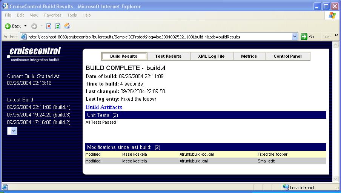Click the '/trunk/build-cc.xml' file cell
Viewport: 341px width, 193px height.
[197, 154]
